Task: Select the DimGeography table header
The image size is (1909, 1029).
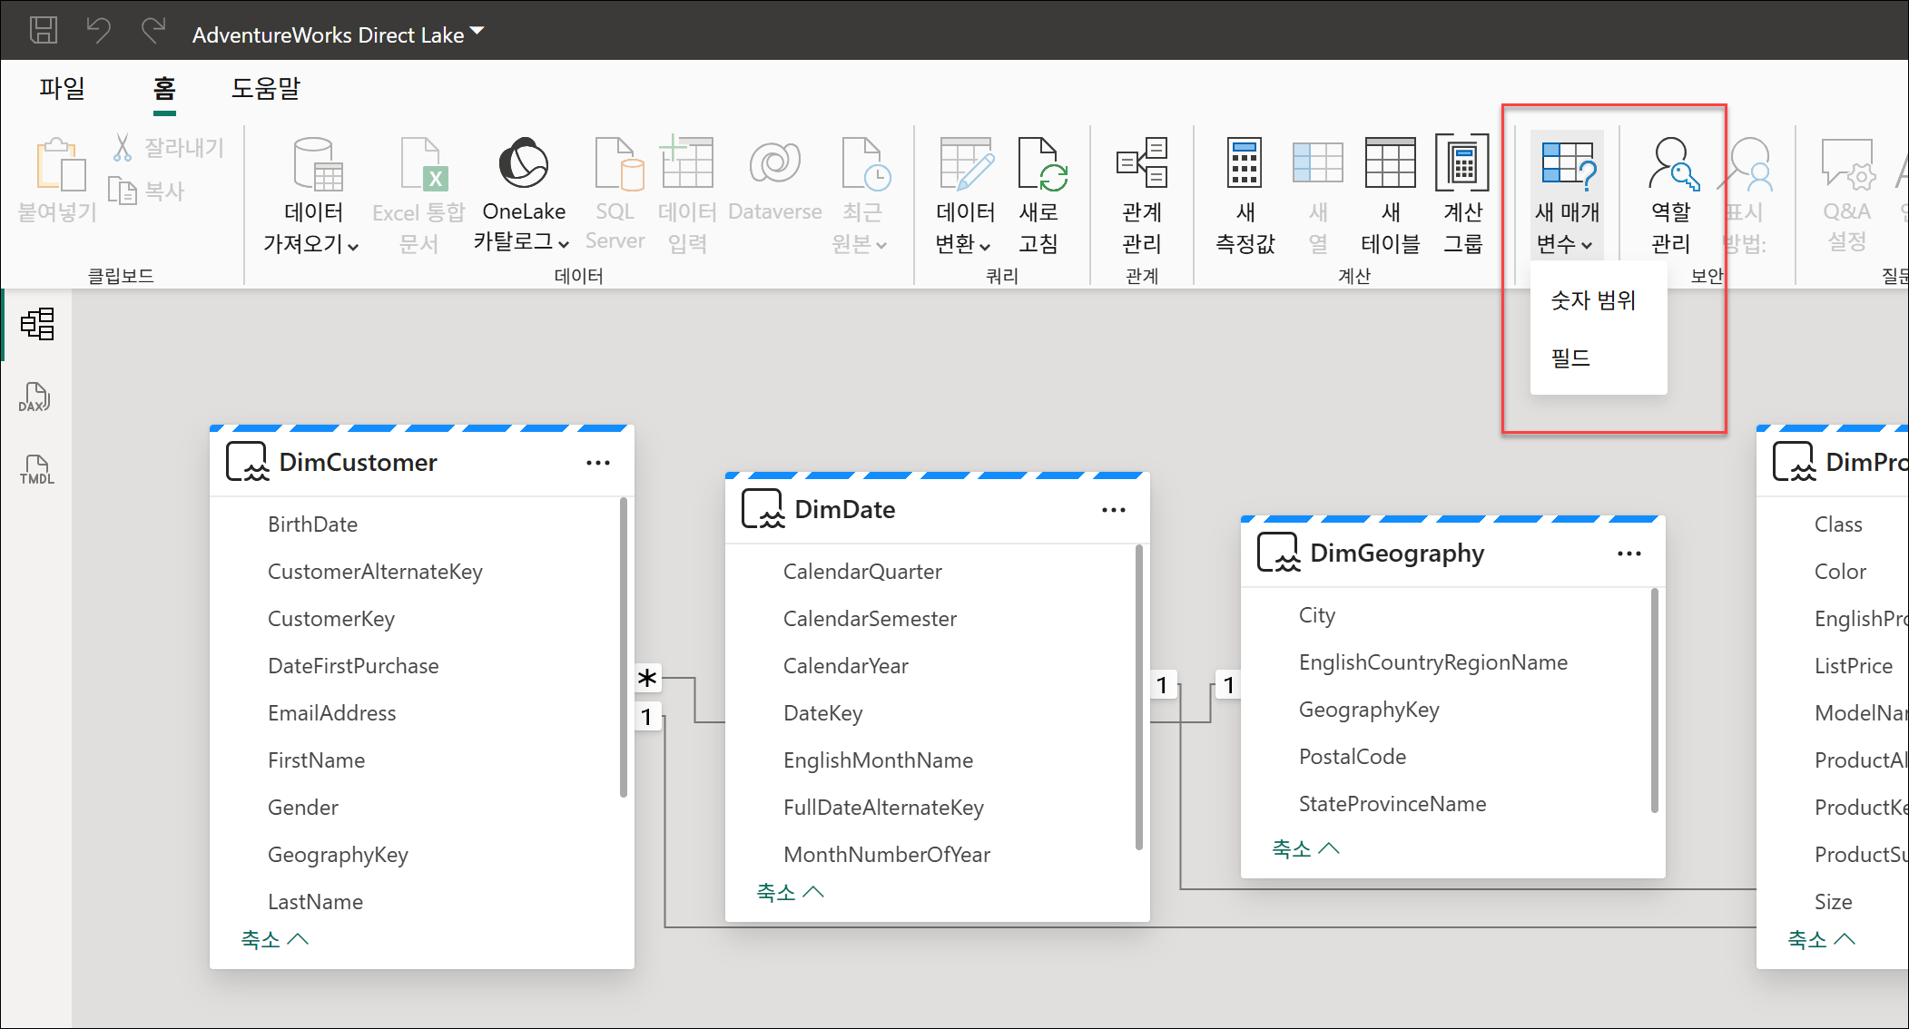Action: click(1453, 554)
